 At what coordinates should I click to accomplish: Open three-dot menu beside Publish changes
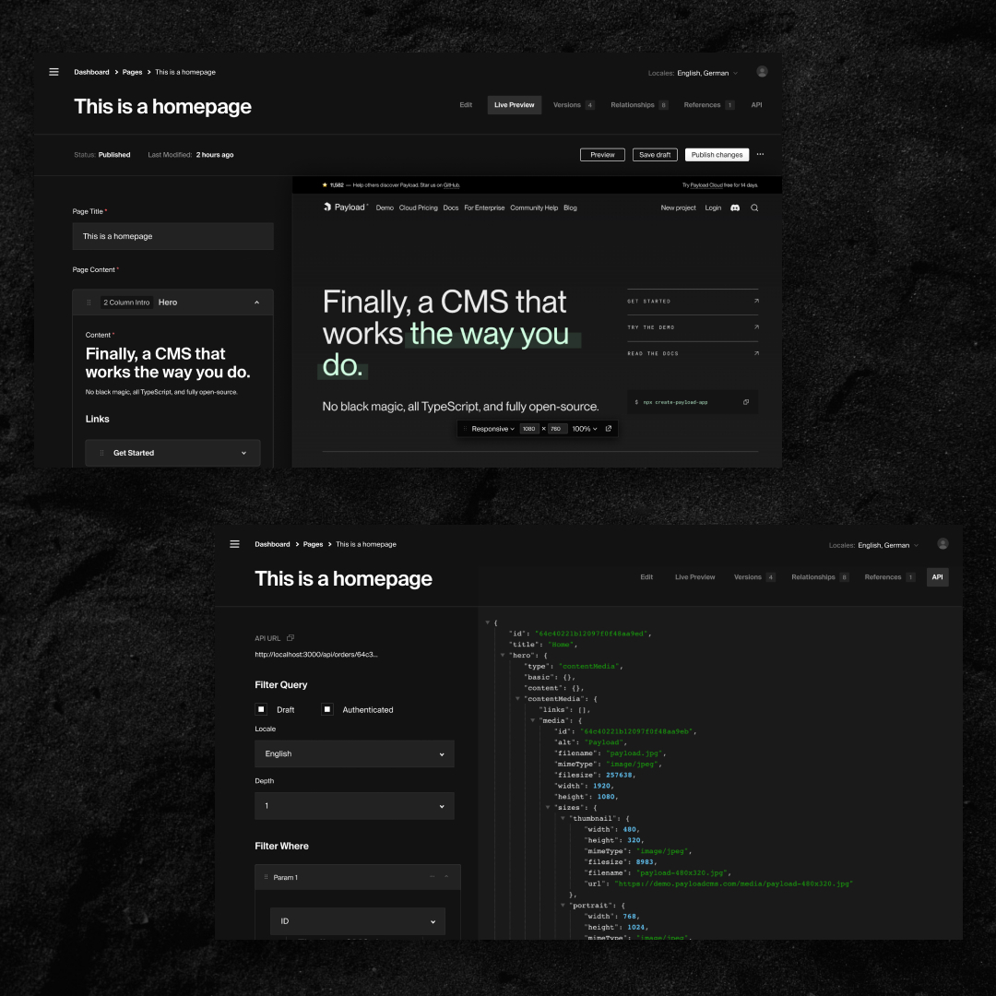[x=760, y=155]
